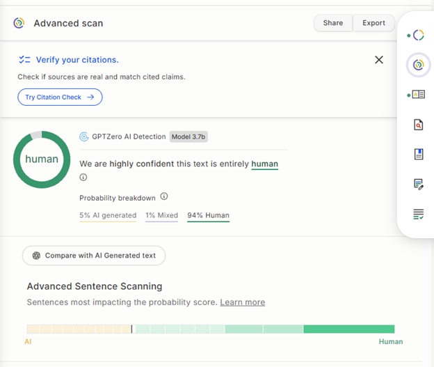434x367 pixels.
Task: Click the info icon beside Probability breakdown
Action: pyautogui.click(x=164, y=196)
